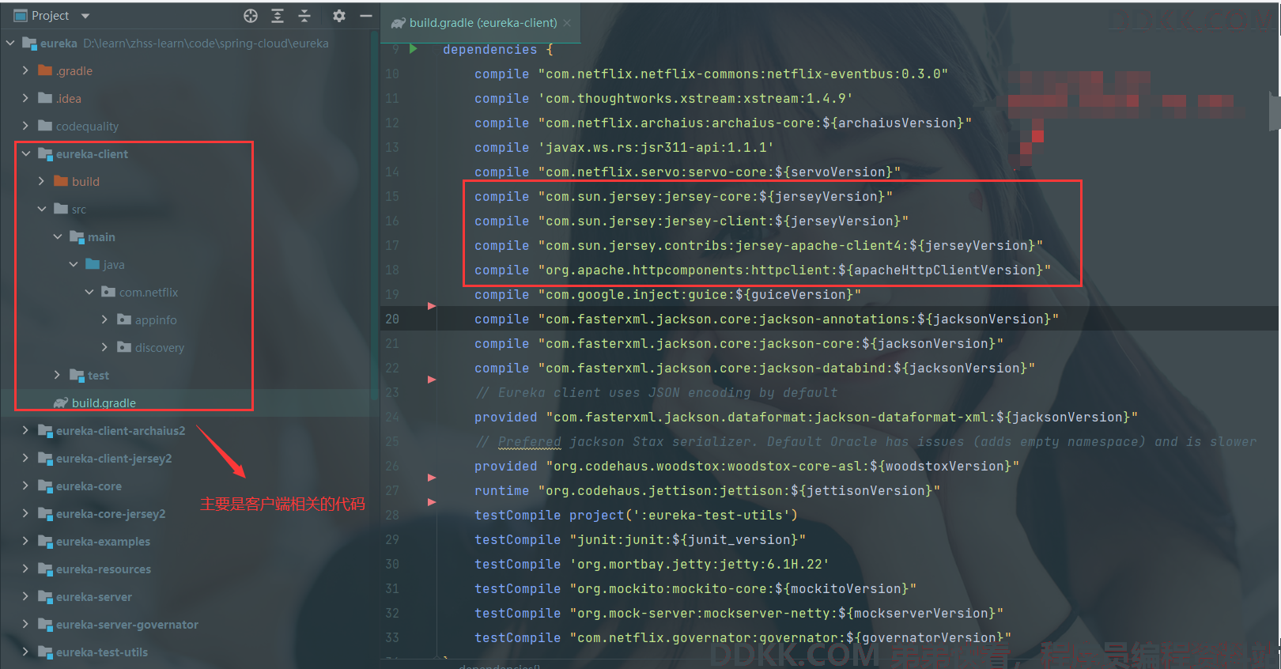
Task: Select the eureka-core-jersey2 module
Action: (x=111, y=514)
